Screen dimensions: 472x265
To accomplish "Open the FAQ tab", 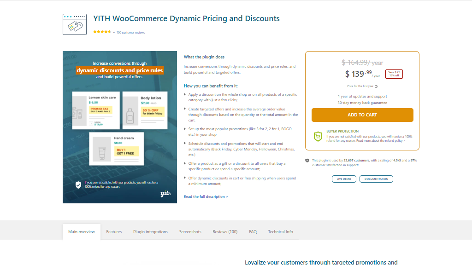I will pyautogui.click(x=253, y=232).
